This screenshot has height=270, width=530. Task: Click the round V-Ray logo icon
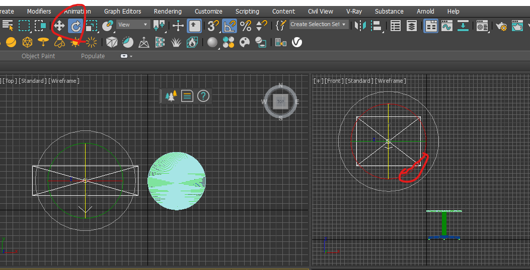click(297, 43)
